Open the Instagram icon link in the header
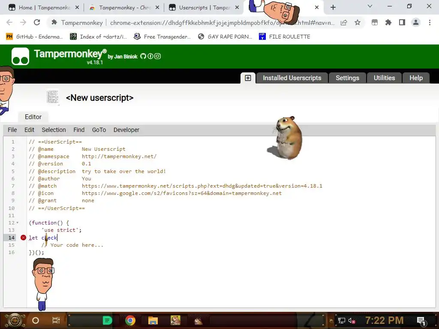439x329 pixels. (x=158, y=56)
